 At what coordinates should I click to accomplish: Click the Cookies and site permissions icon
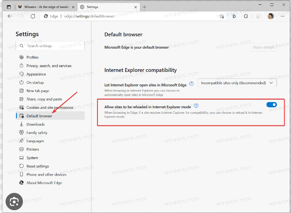22,107
